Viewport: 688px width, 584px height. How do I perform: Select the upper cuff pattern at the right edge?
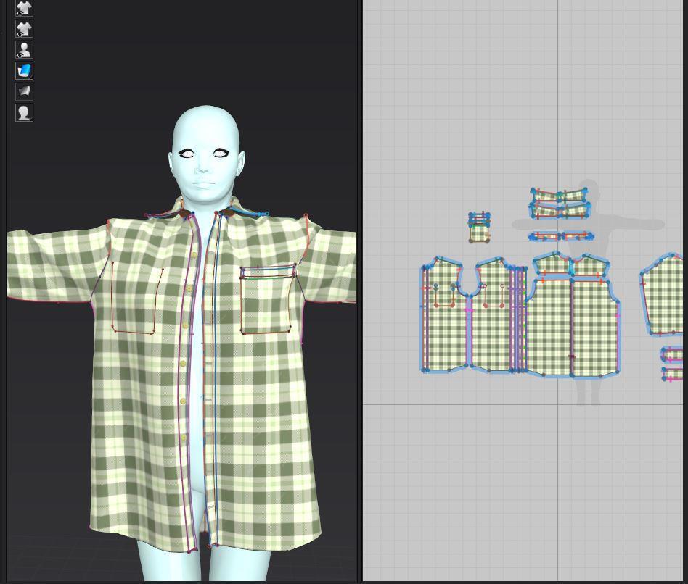click(x=673, y=354)
